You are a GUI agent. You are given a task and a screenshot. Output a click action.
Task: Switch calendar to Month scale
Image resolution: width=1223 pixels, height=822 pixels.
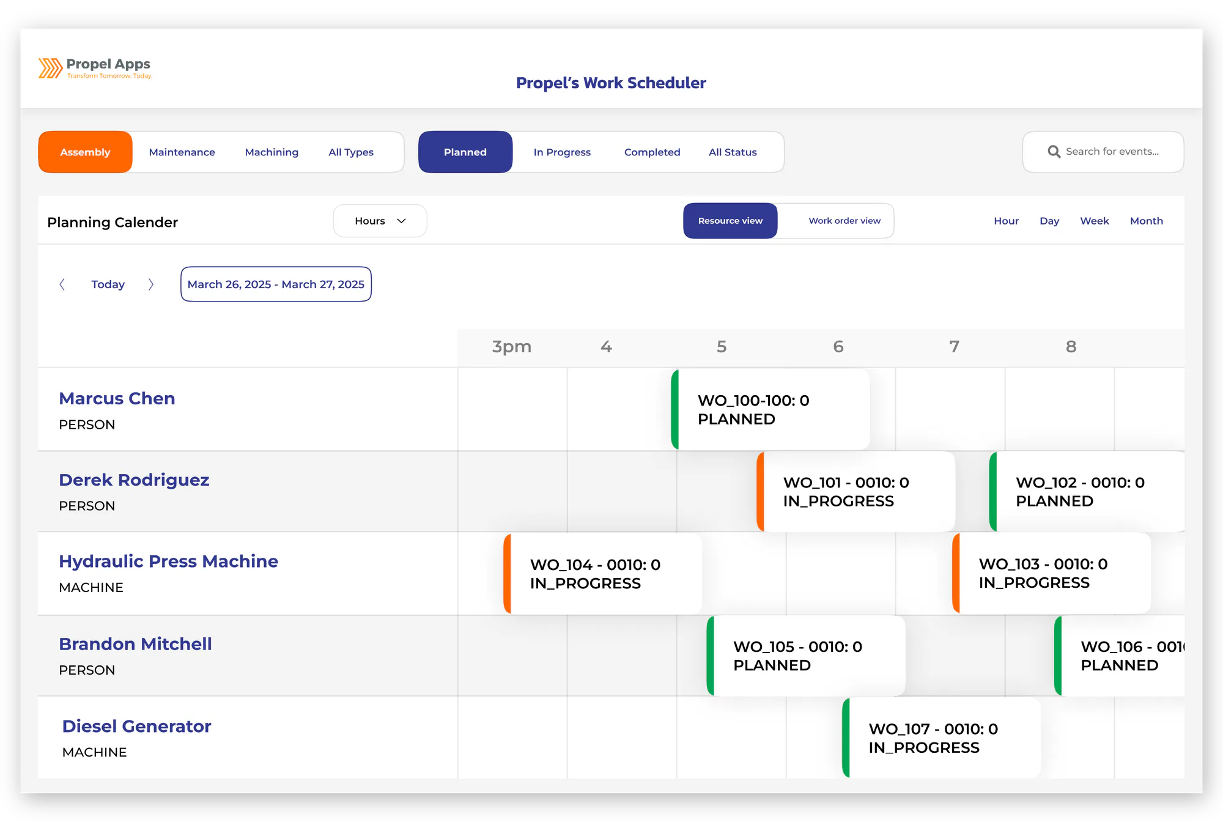coord(1147,221)
